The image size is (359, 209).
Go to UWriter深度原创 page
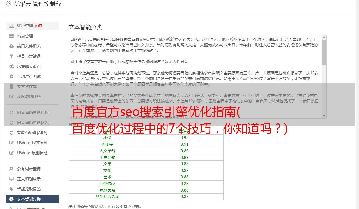coord(32,143)
